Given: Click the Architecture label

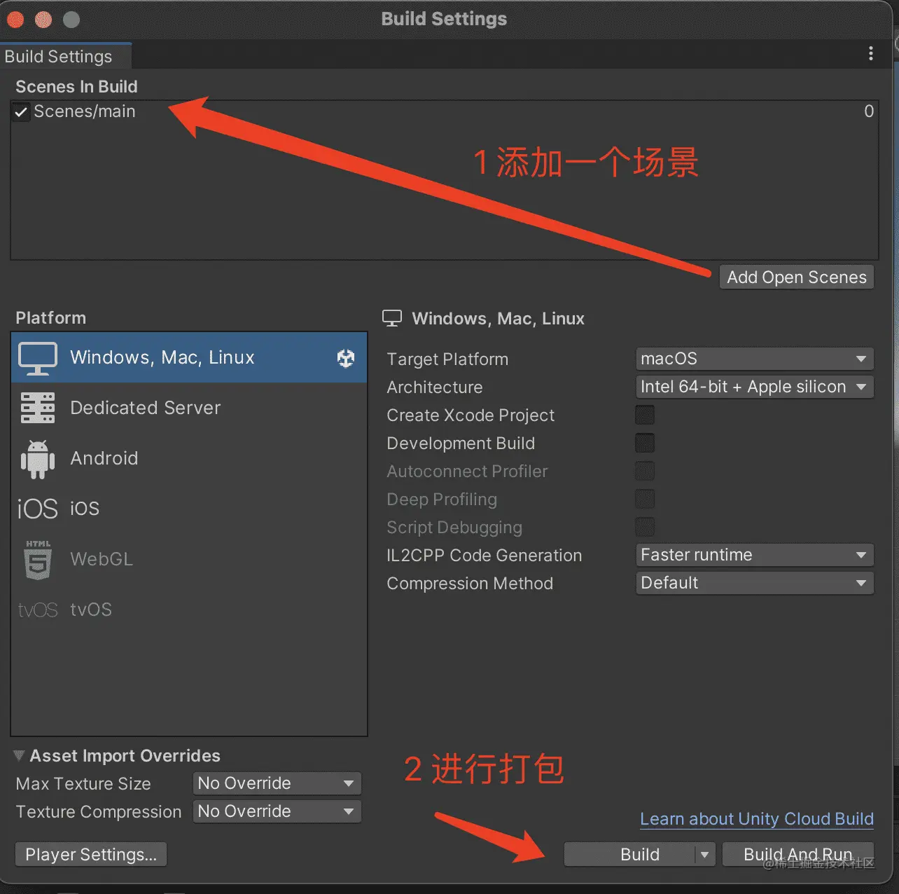Looking at the screenshot, I should (x=435, y=387).
